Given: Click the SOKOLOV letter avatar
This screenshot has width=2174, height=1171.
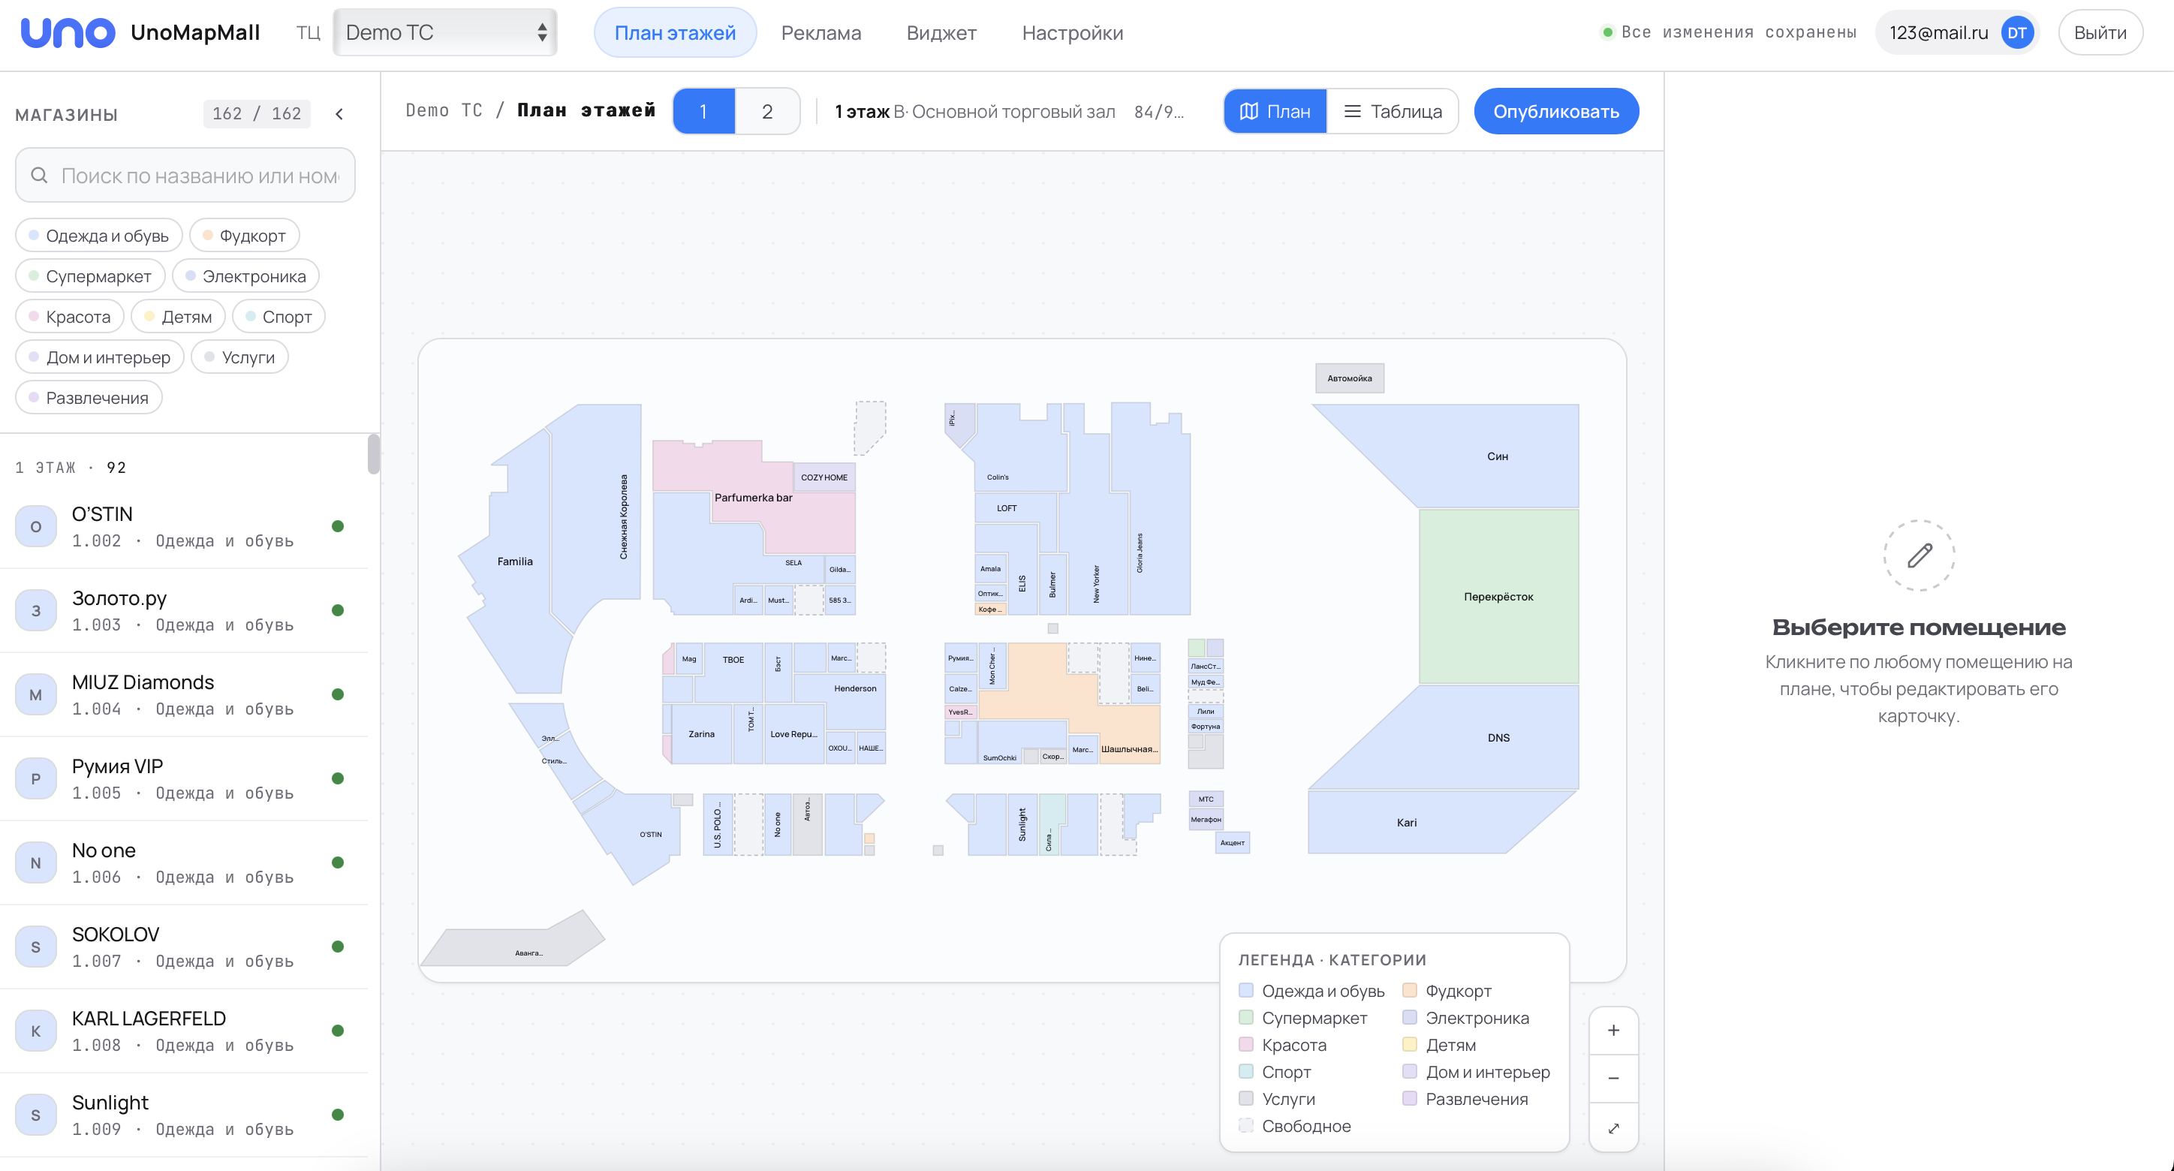Looking at the screenshot, I should tap(35, 947).
